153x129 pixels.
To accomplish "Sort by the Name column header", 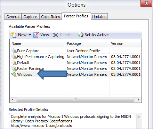I will tap(37, 43).
